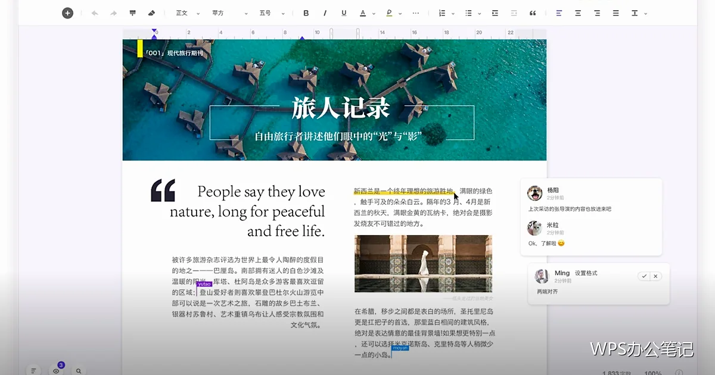This screenshot has width=715, height=375.
Task: Apply numbered list formatting
Action: (x=442, y=13)
